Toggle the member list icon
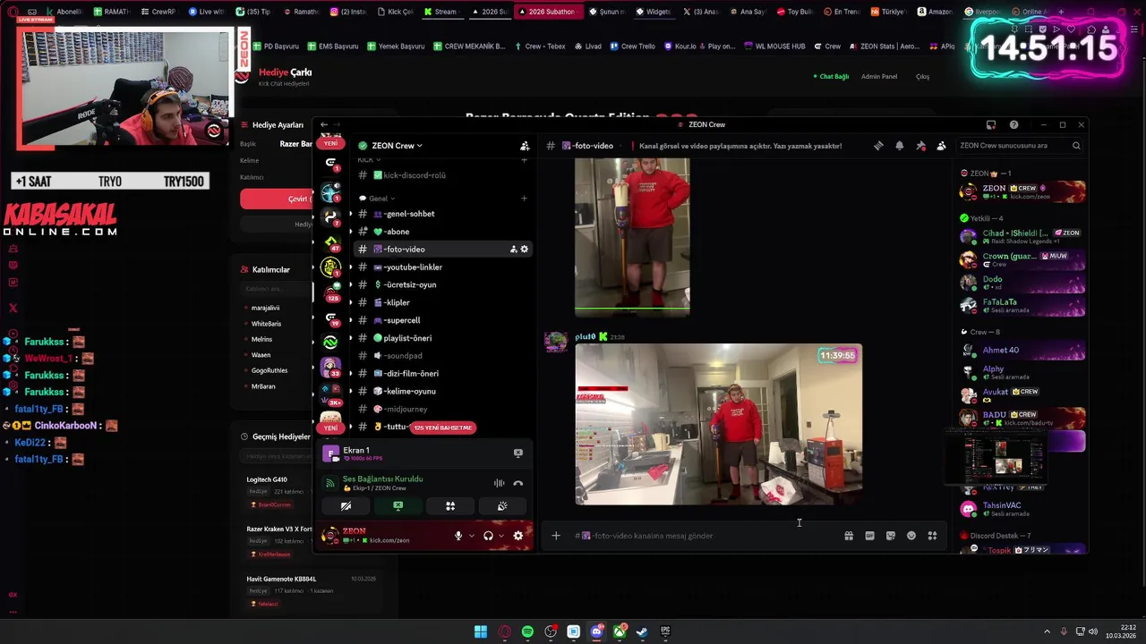The width and height of the screenshot is (1146, 644). click(x=941, y=146)
